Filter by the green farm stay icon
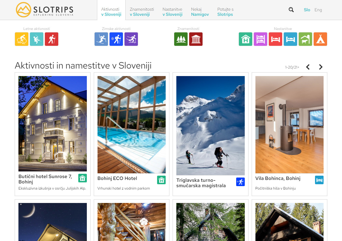Image resolution: width=342 pixels, height=241 pixels. pos(305,39)
